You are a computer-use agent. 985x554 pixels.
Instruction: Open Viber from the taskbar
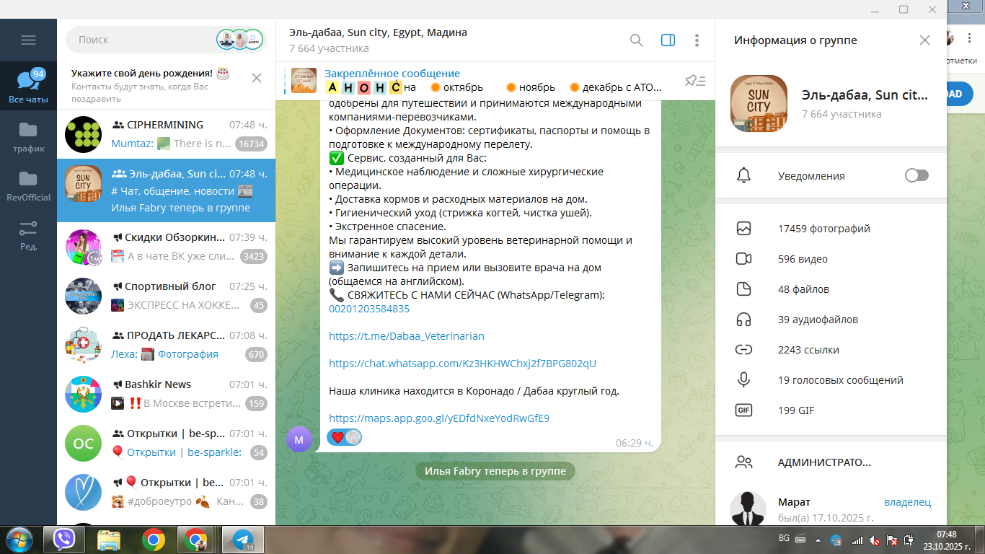[64, 540]
